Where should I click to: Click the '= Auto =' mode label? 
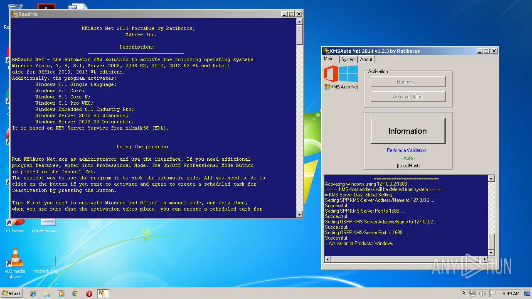tap(408, 158)
